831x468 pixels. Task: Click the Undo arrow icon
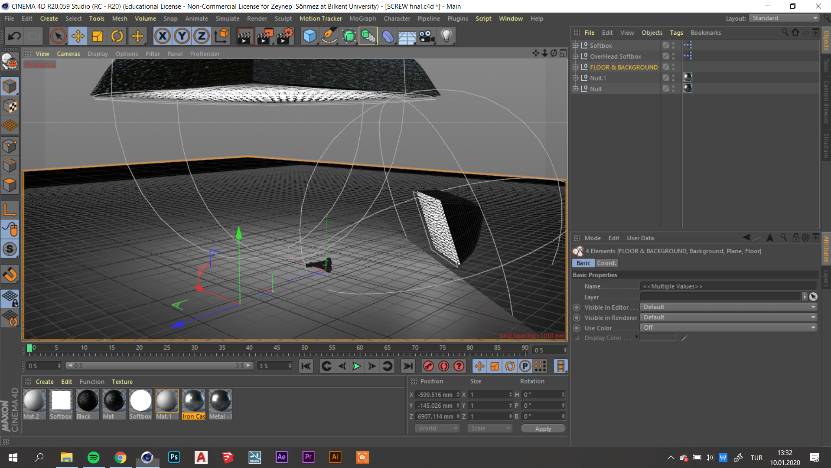[x=14, y=36]
